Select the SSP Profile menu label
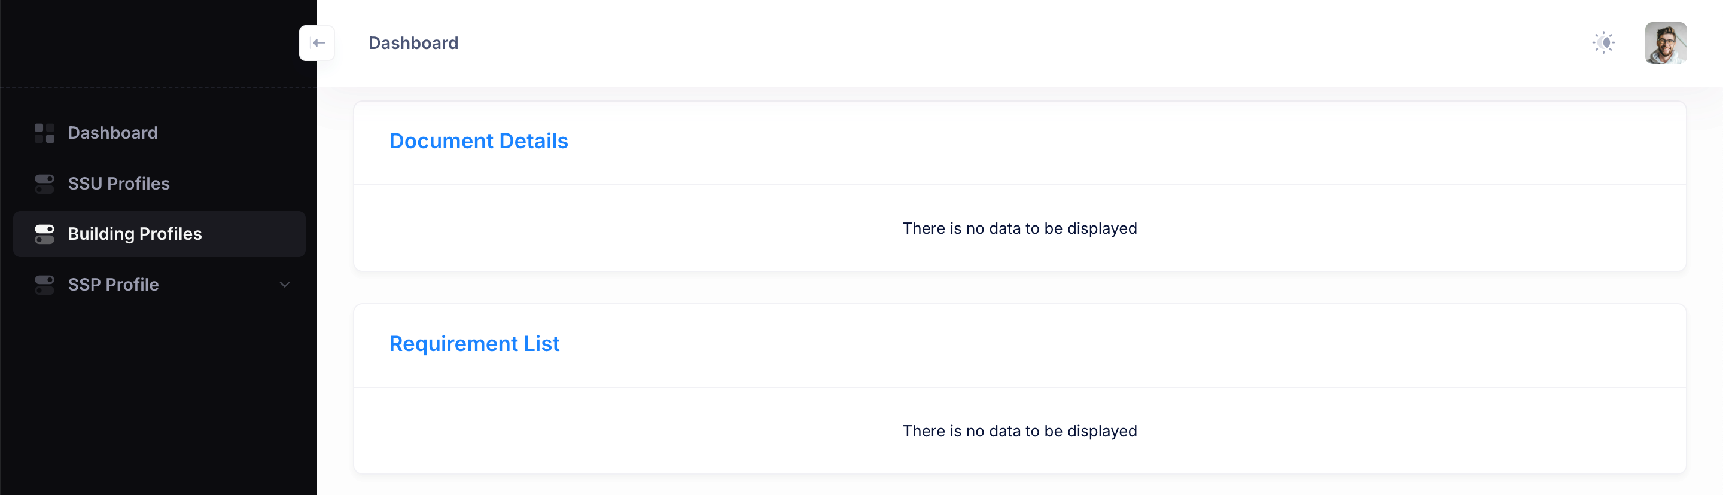Screen dimensions: 1723x495 click(113, 285)
